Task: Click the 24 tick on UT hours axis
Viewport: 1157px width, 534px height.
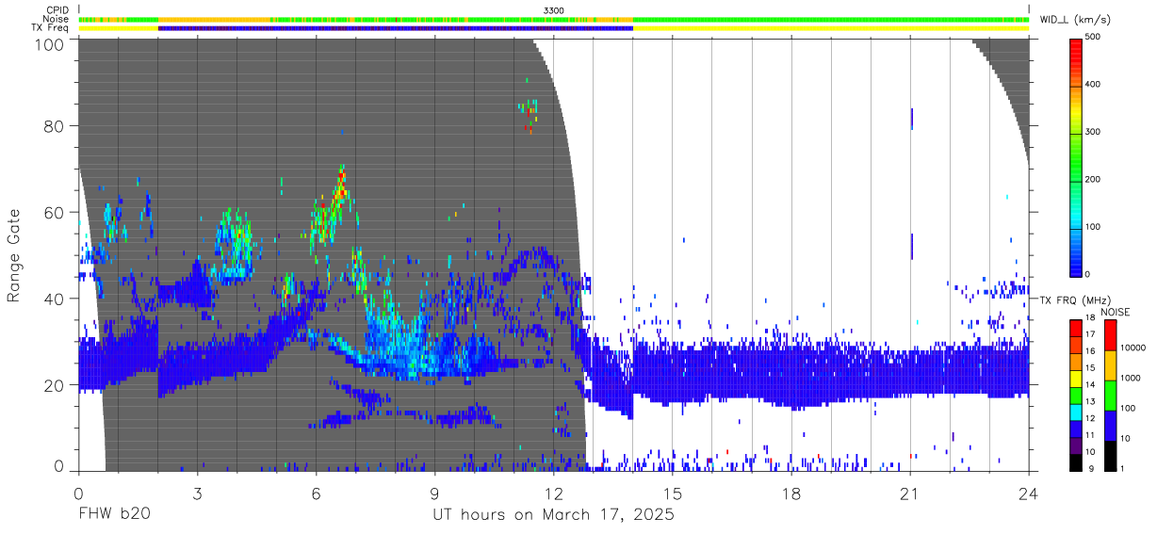Action: pyautogui.click(x=1029, y=494)
